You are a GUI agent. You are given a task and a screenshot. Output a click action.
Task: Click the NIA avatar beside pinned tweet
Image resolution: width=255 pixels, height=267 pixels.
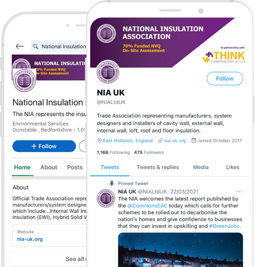tap(106, 198)
